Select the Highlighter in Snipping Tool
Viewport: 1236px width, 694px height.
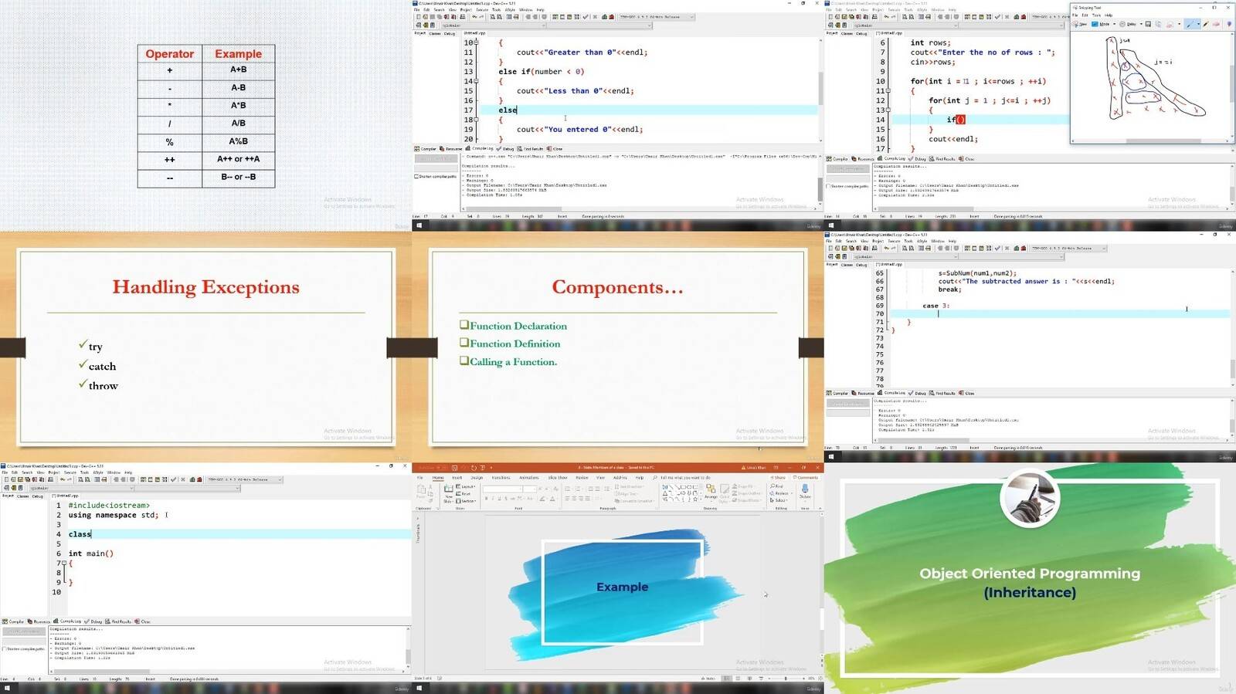click(1206, 24)
